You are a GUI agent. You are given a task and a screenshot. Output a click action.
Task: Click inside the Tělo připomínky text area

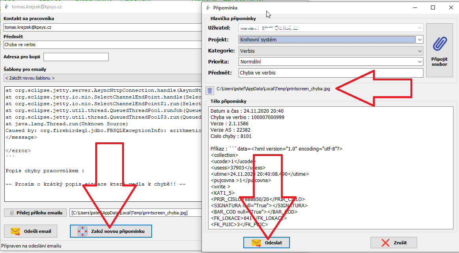[331, 168]
